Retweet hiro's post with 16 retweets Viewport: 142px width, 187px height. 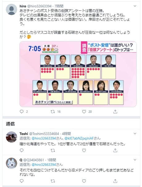[53, 112]
